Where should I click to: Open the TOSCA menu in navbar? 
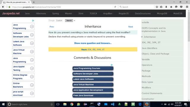pos(93,13)
